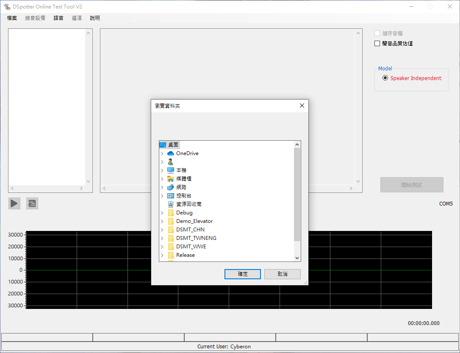Image resolution: width=460 pixels, height=353 pixels.
Task: Select the user profile folder icon
Action: pyautogui.click(x=171, y=162)
